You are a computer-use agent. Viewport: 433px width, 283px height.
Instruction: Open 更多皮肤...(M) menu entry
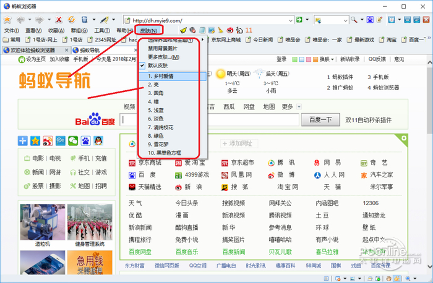point(173,57)
